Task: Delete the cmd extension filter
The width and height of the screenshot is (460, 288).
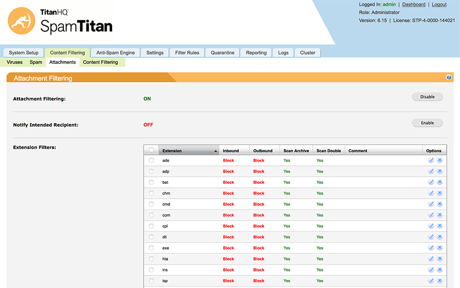Action: [x=440, y=204]
